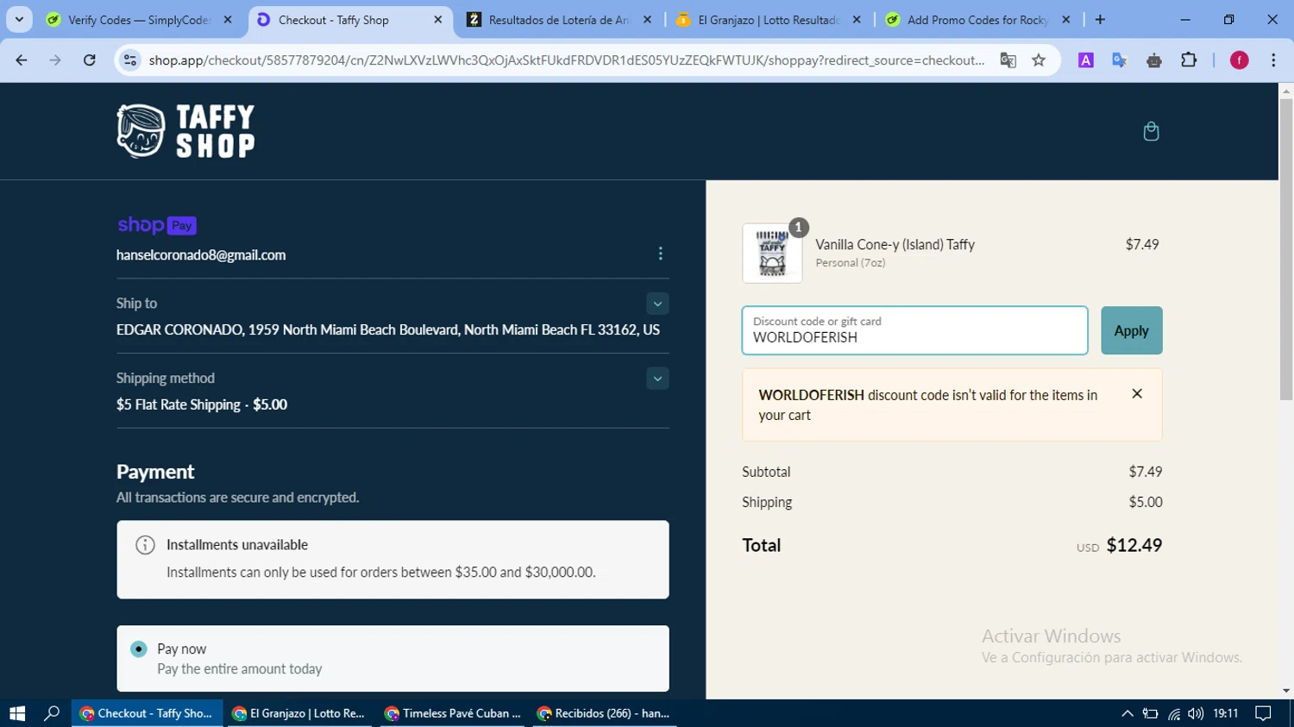Open the Shop Pay account options menu
This screenshot has height=727, width=1294.
pos(661,254)
